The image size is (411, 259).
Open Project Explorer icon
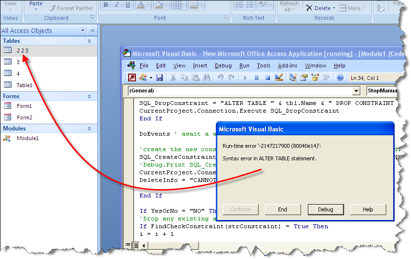[293, 78]
